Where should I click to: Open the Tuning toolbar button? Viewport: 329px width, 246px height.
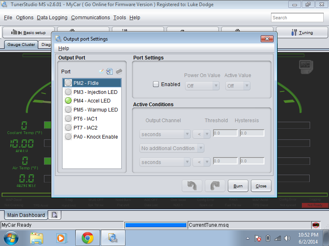(x=302, y=32)
